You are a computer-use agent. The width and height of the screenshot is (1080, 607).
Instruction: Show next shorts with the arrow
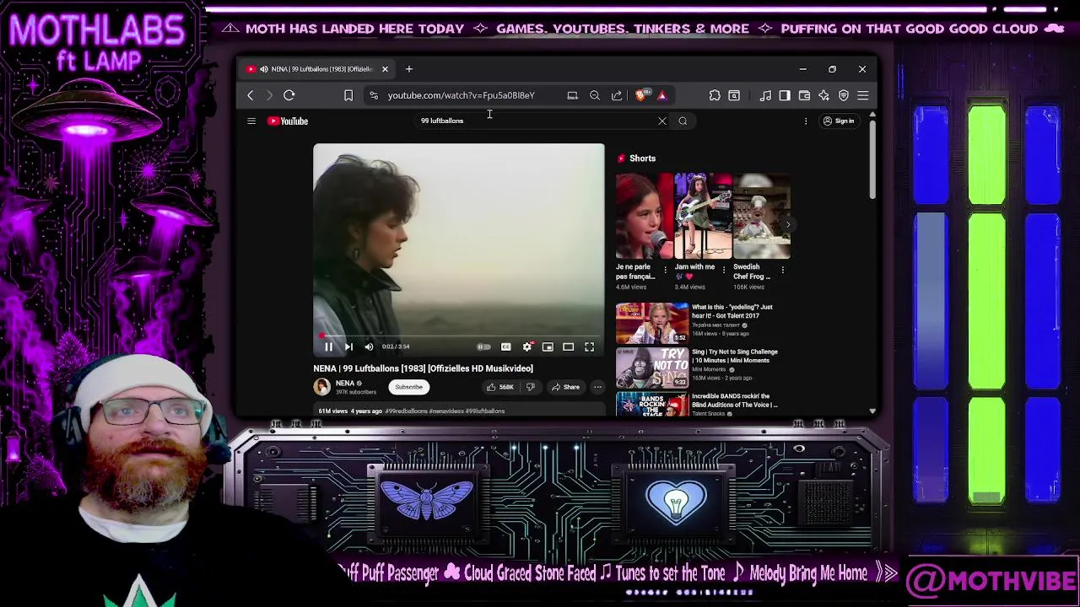pyautogui.click(x=788, y=224)
